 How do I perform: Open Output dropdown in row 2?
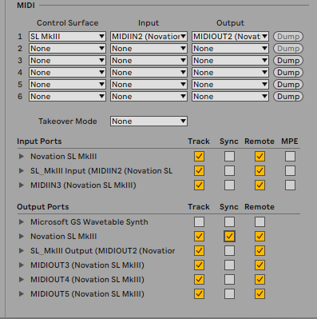point(230,49)
